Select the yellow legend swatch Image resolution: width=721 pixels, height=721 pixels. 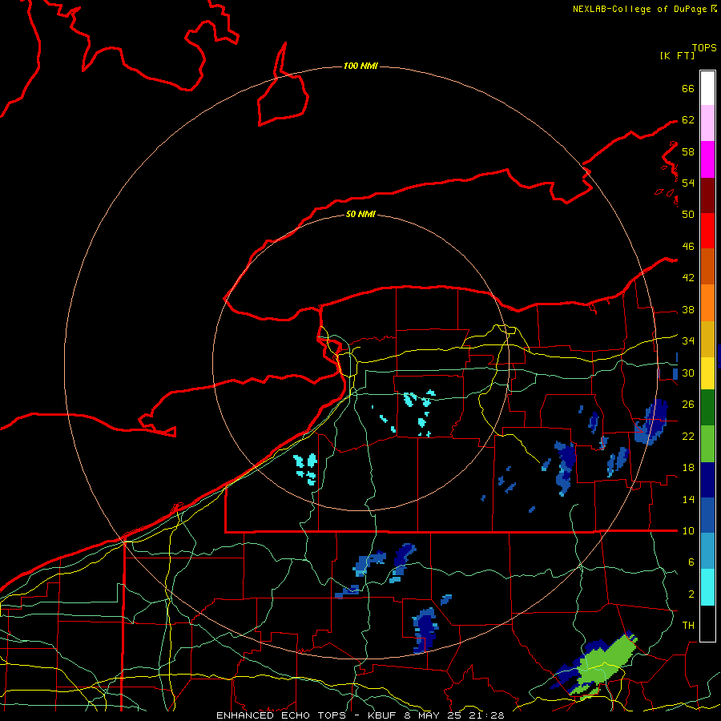[x=707, y=373]
